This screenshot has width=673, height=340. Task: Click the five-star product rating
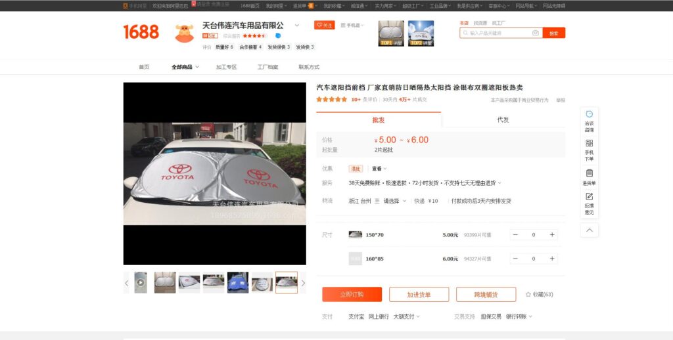tap(332, 100)
